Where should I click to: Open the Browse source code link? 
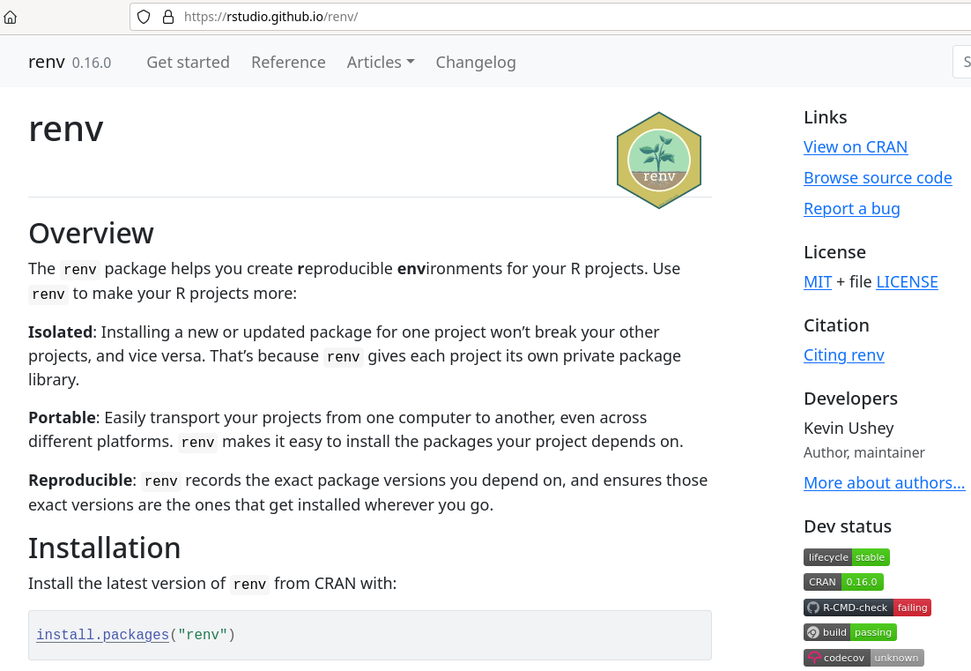point(878,178)
